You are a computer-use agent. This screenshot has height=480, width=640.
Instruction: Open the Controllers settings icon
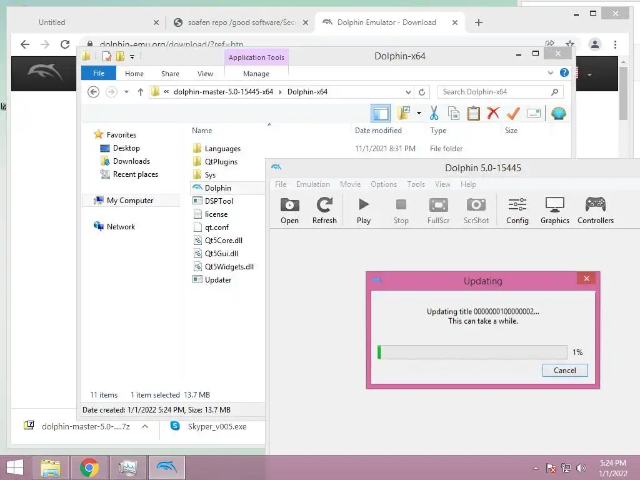tap(596, 211)
